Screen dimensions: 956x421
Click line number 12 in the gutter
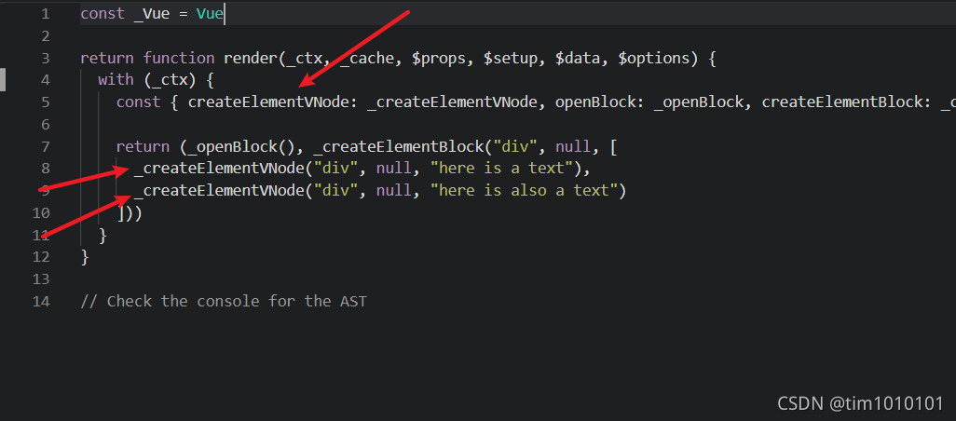41,257
